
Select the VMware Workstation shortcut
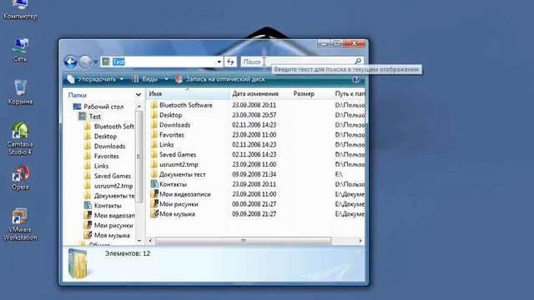coord(20,224)
